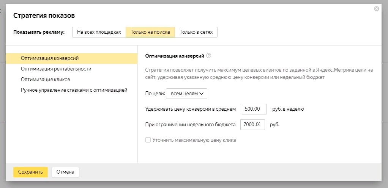Open help tooltip next to Оптимизация конверсий
Screen dimensions: 388x188
208,56
